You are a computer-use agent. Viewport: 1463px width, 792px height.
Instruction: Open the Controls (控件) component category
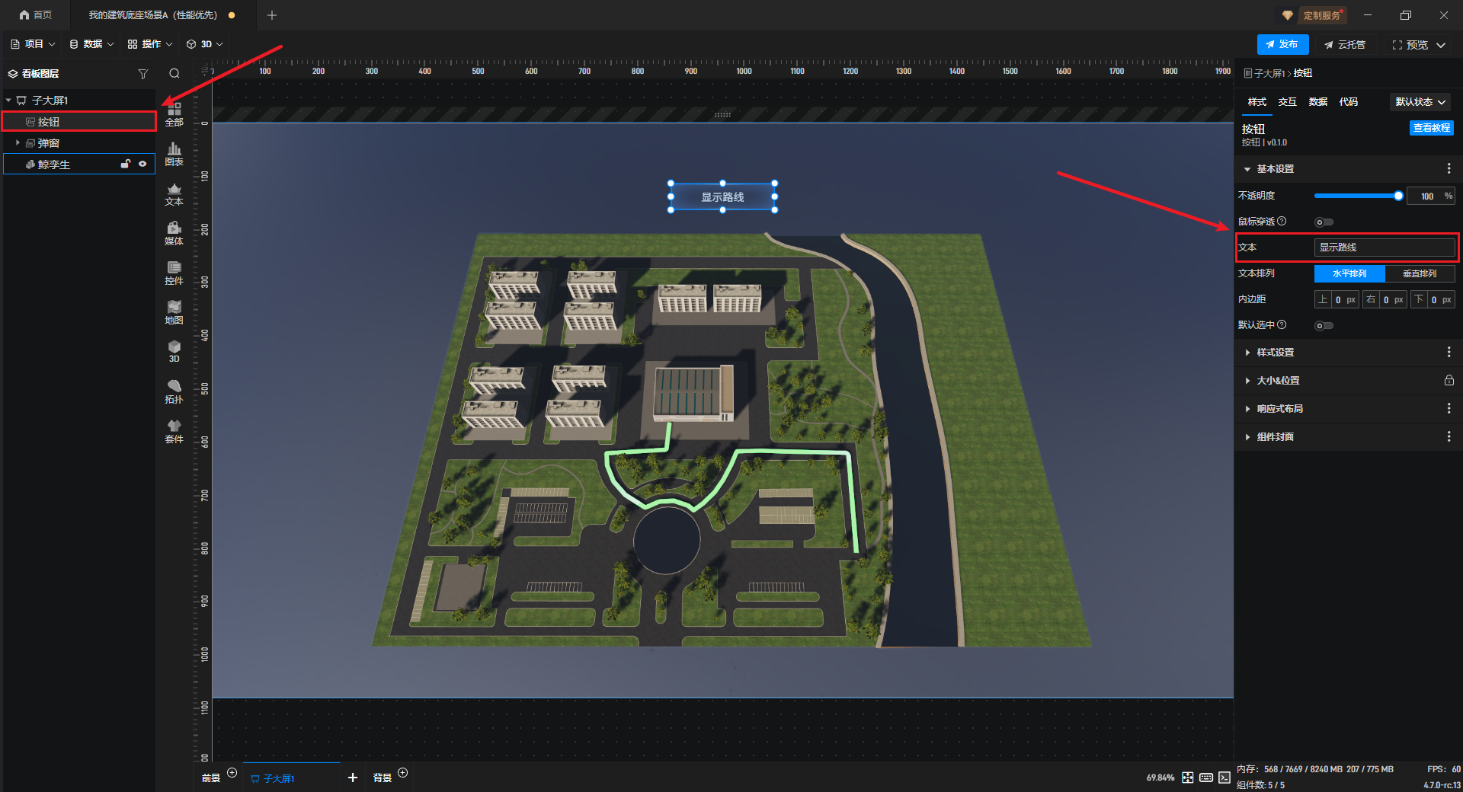174,273
